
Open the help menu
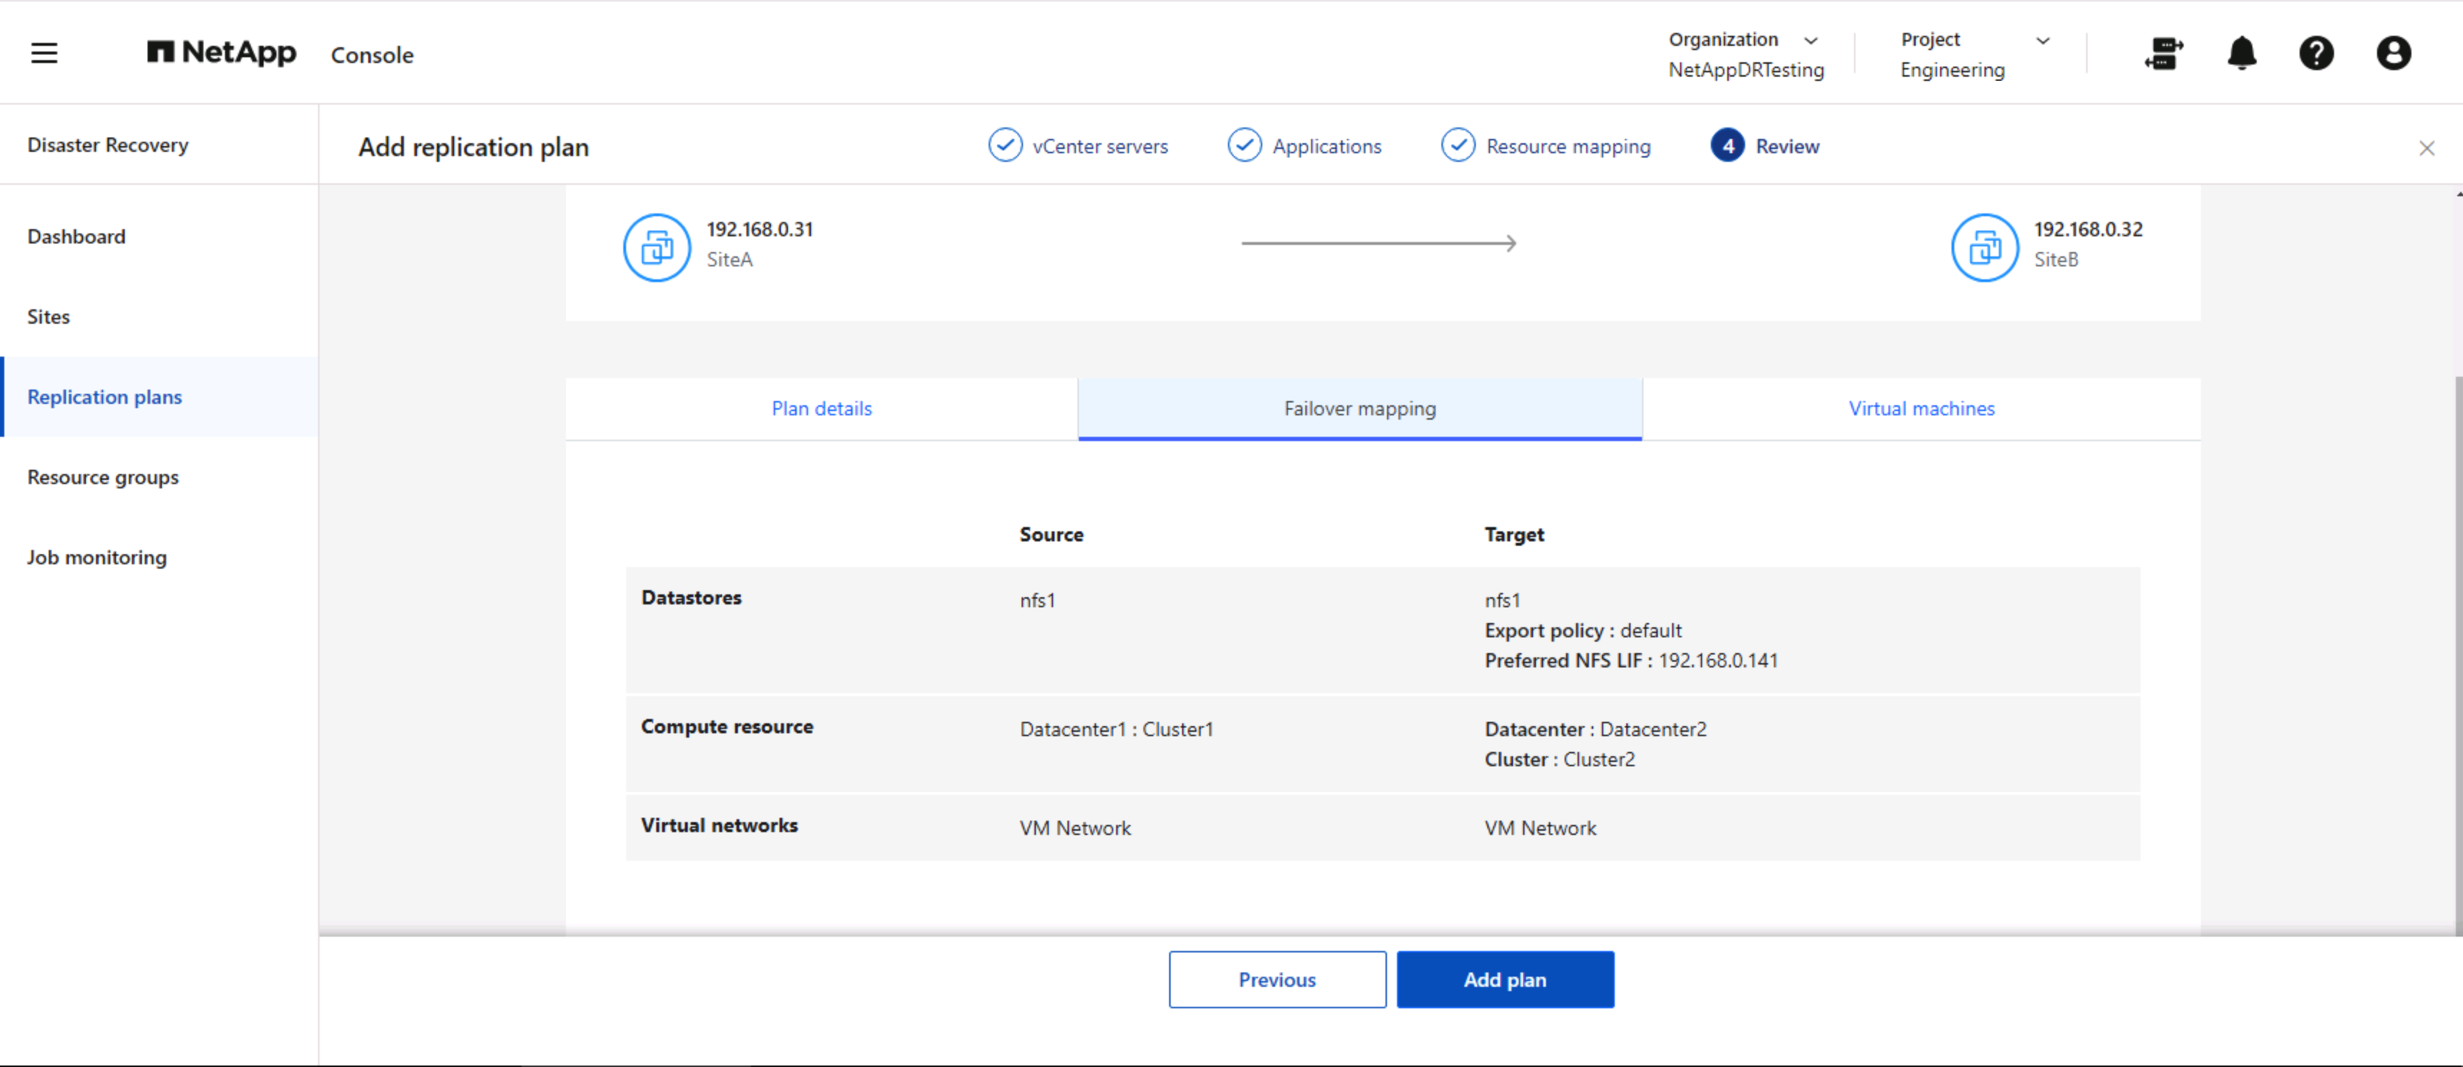pyautogui.click(x=2317, y=54)
